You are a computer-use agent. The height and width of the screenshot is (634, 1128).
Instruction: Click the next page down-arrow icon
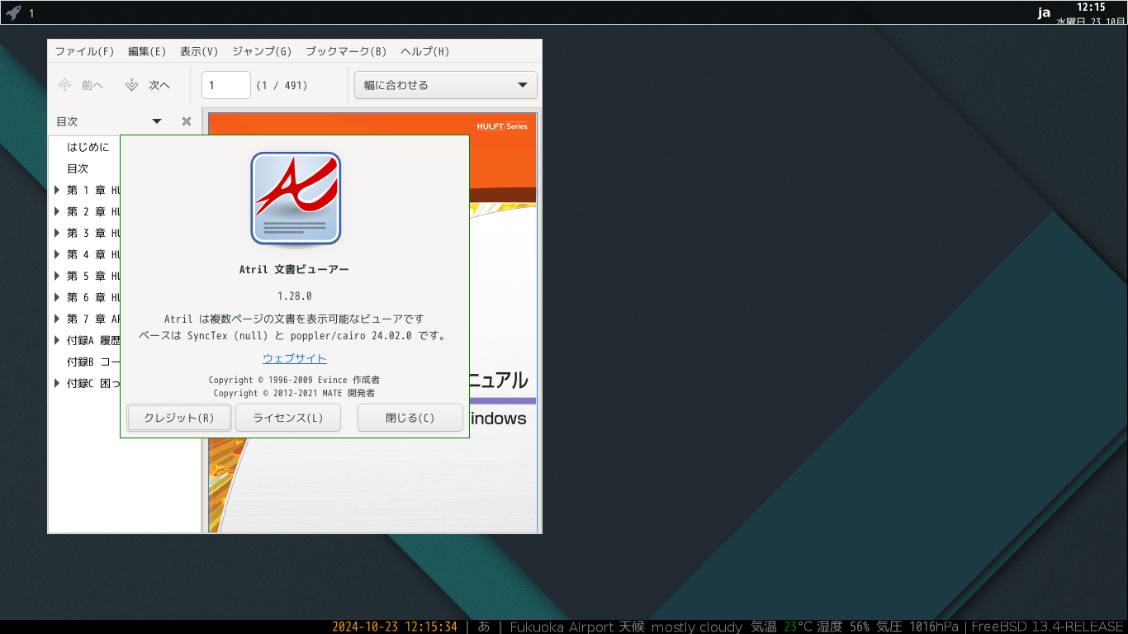tap(131, 85)
